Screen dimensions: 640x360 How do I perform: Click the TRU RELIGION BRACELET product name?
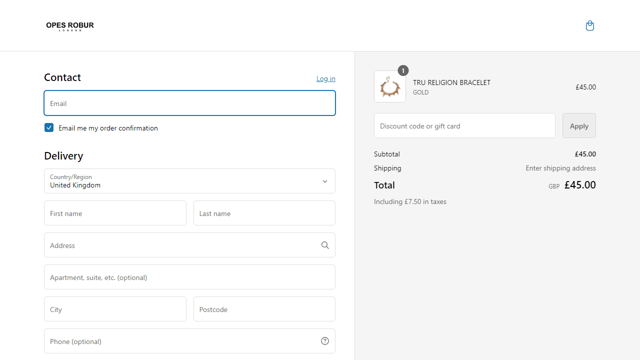pos(451,82)
